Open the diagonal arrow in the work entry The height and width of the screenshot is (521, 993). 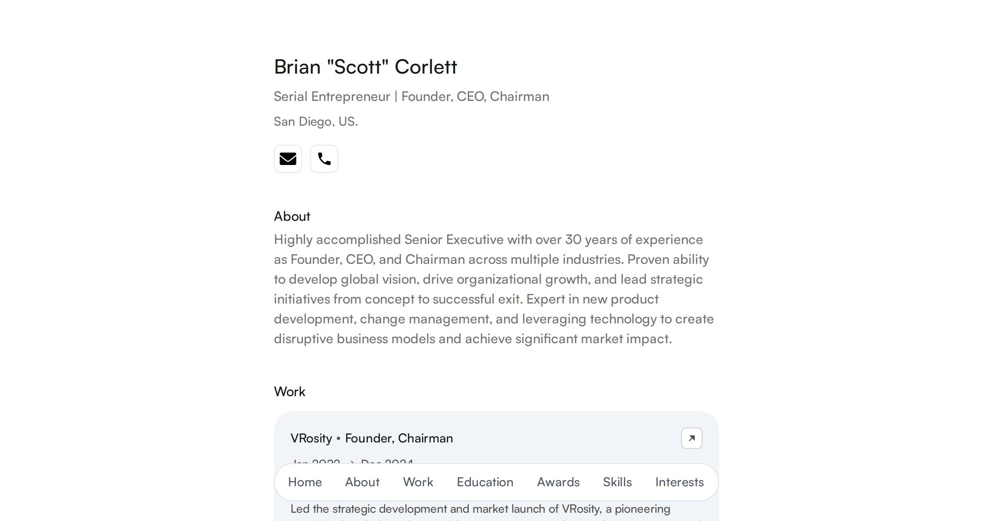point(691,438)
